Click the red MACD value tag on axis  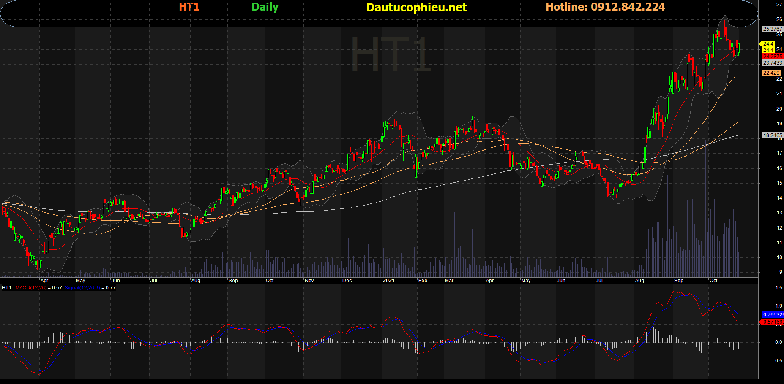[773, 322]
